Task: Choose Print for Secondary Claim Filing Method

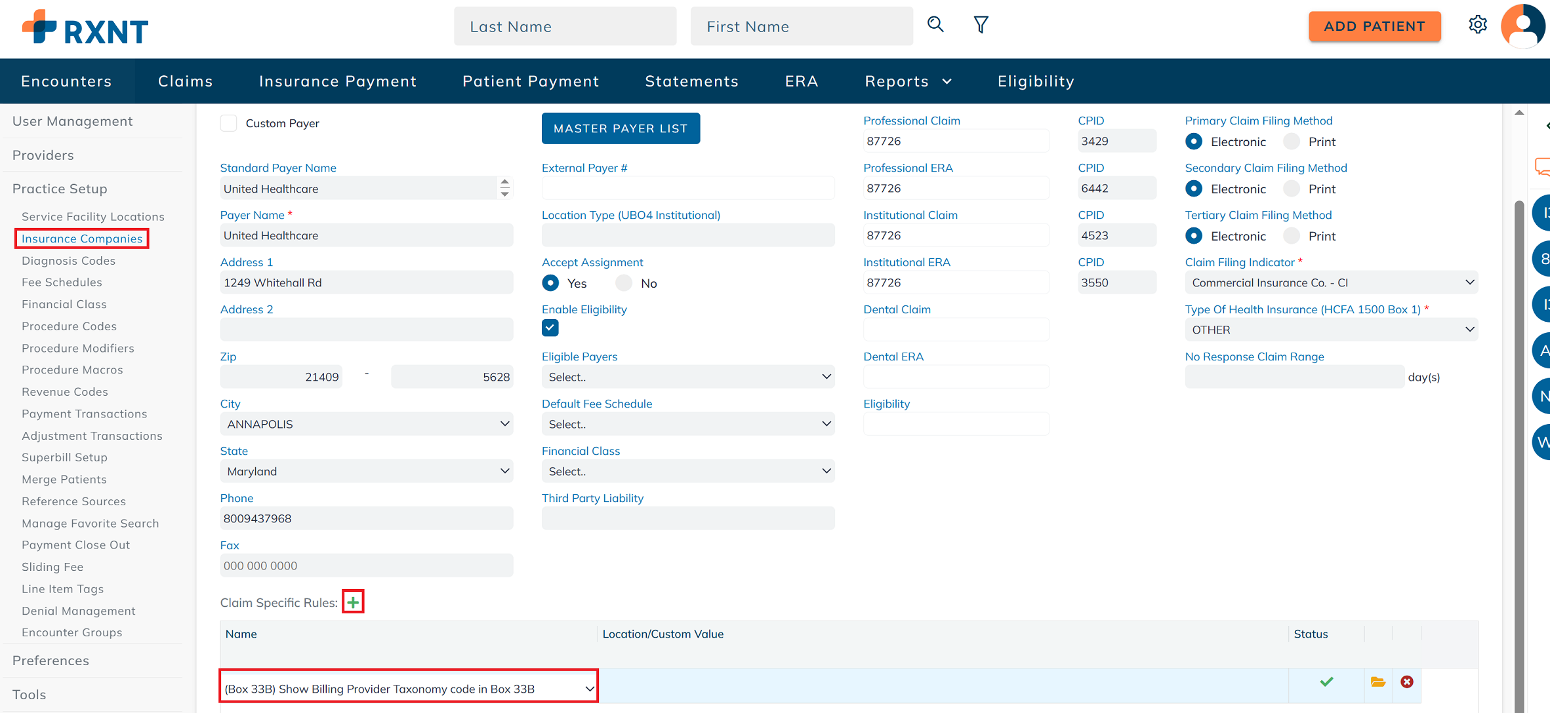Action: tap(1292, 188)
